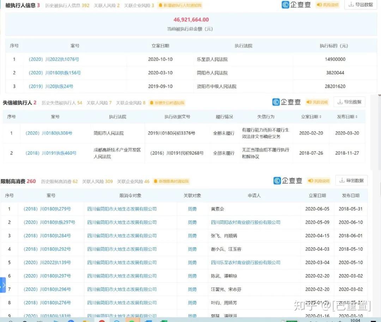Screen dimensions: 381x322
Task: Click the 企查查 logo in the 失信被执行人 section
Action: 286,102
